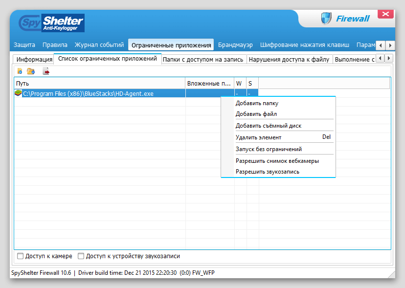Switch to the Информация sub-tab
The height and width of the screenshot is (288, 405).
(34, 59)
